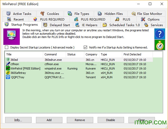Sort list by Status column header

(75, 54)
